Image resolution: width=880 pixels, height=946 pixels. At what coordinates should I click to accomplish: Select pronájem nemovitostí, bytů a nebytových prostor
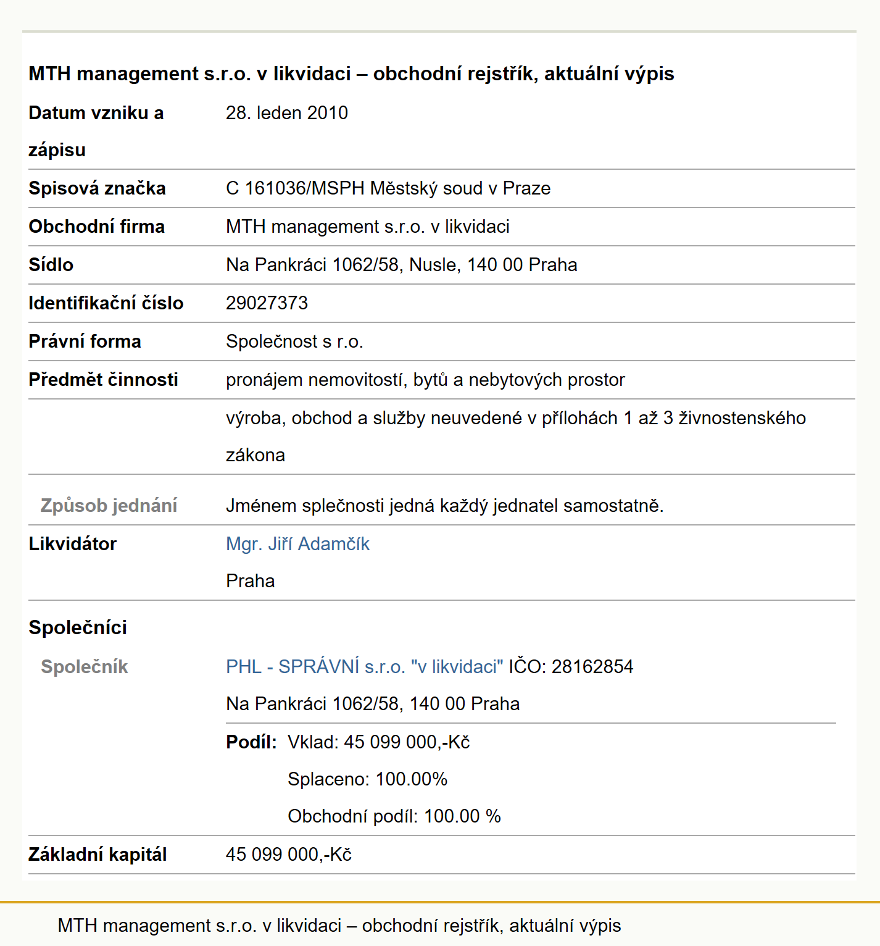[425, 380]
